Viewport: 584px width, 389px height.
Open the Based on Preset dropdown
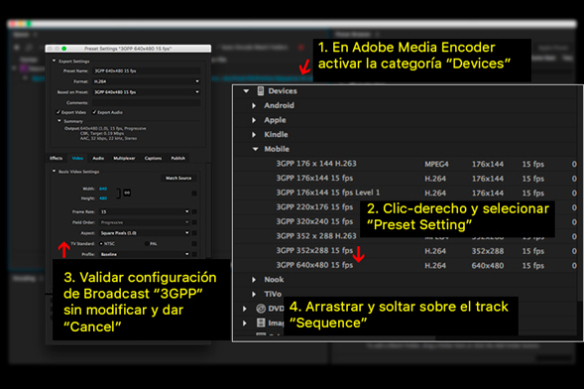(x=147, y=92)
